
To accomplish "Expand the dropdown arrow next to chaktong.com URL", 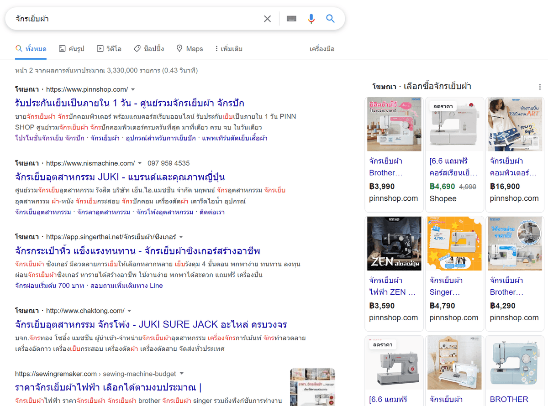I will tap(129, 311).
